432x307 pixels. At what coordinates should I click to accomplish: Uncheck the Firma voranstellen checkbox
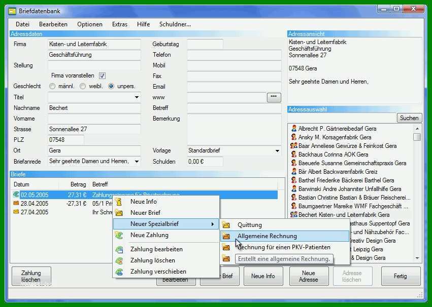tap(102, 75)
